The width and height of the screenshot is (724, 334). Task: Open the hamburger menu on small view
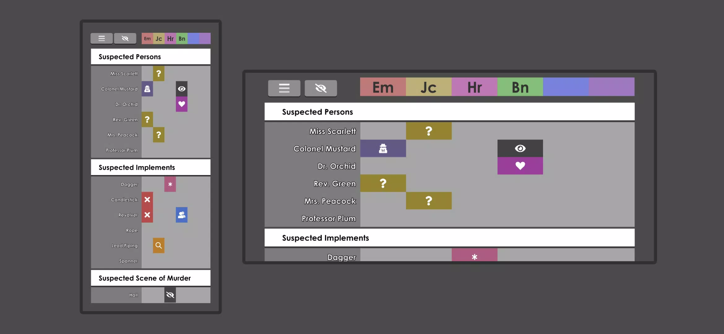click(x=101, y=38)
